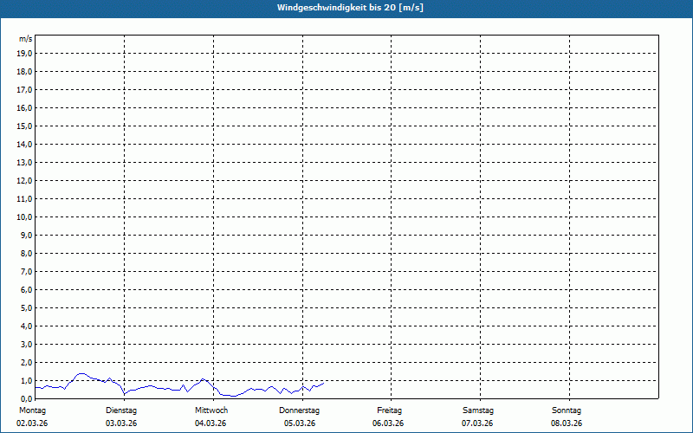This screenshot has width=693, height=433.
Task: Click the 1,0 y-axis label
Action: [26, 380]
